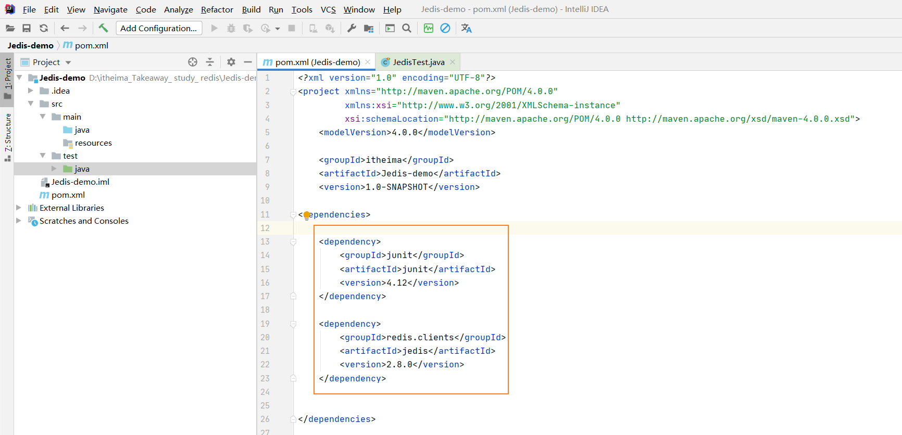The height and width of the screenshot is (435, 902).
Task: Collapse the src folder
Action: [31, 104]
